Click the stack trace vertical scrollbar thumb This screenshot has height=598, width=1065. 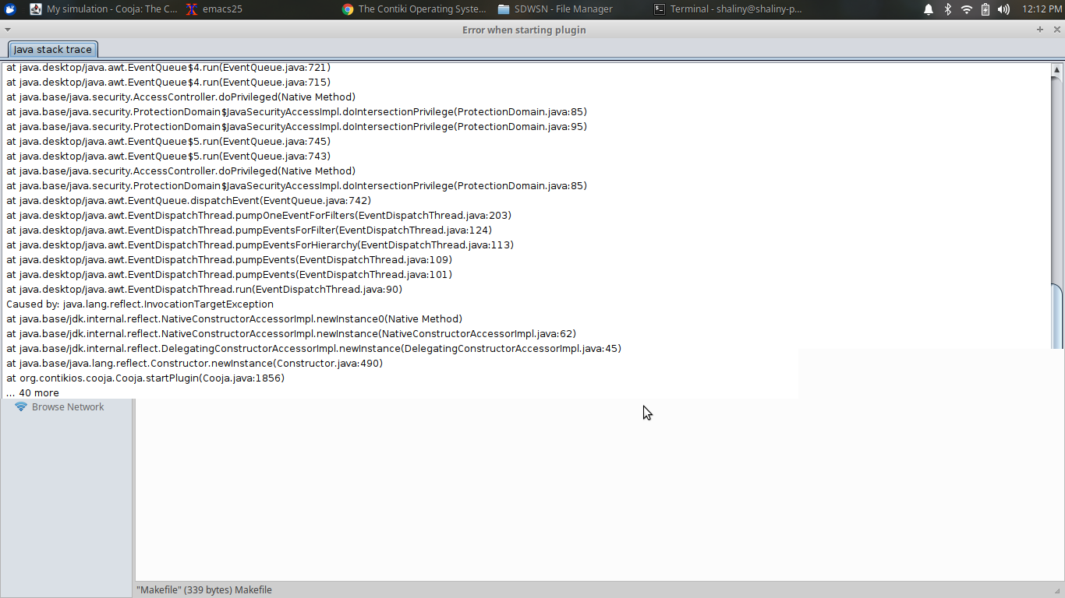point(1057,316)
